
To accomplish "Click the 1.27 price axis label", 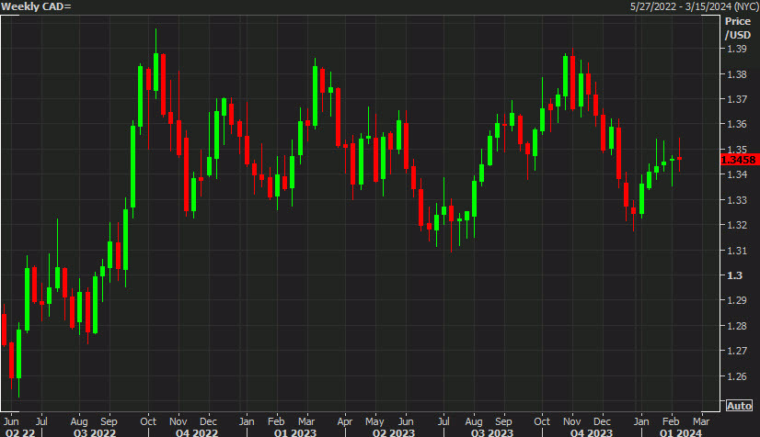I will [x=737, y=351].
